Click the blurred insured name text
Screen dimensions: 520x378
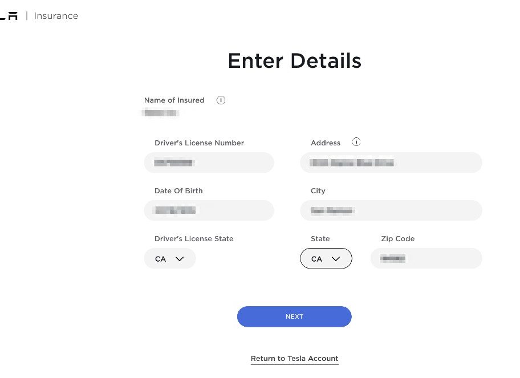click(x=161, y=113)
